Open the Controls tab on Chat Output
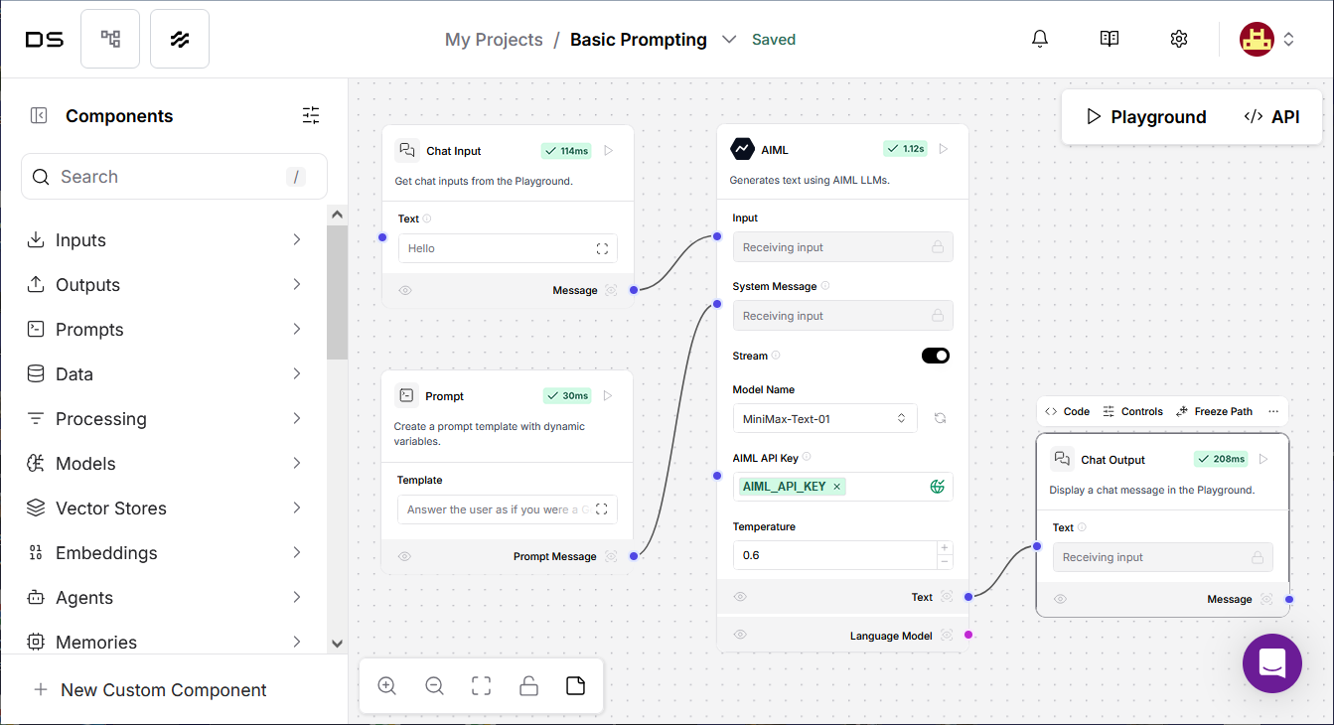The width and height of the screenshot is (1334, 725). 1132,411
